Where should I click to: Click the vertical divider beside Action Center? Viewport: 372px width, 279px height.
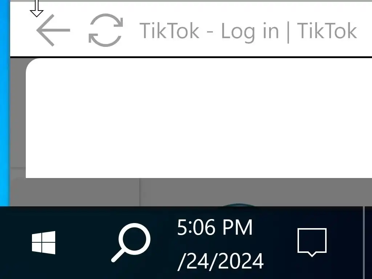(363, 242)
